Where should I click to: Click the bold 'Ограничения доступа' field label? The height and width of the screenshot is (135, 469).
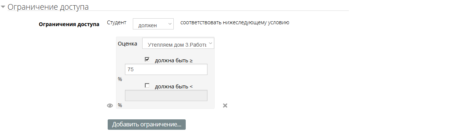tap(69, 25)
